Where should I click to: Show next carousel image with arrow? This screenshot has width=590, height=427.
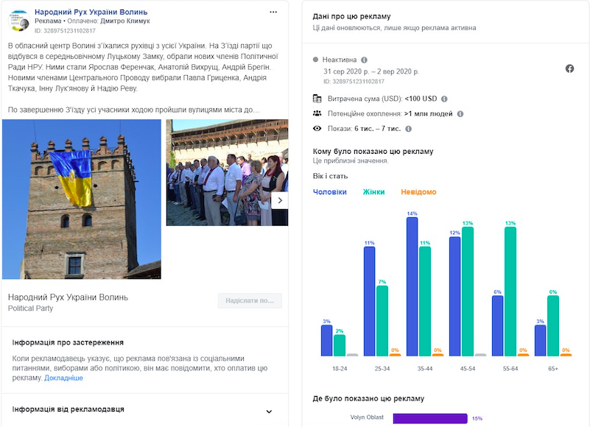[279, 200]
